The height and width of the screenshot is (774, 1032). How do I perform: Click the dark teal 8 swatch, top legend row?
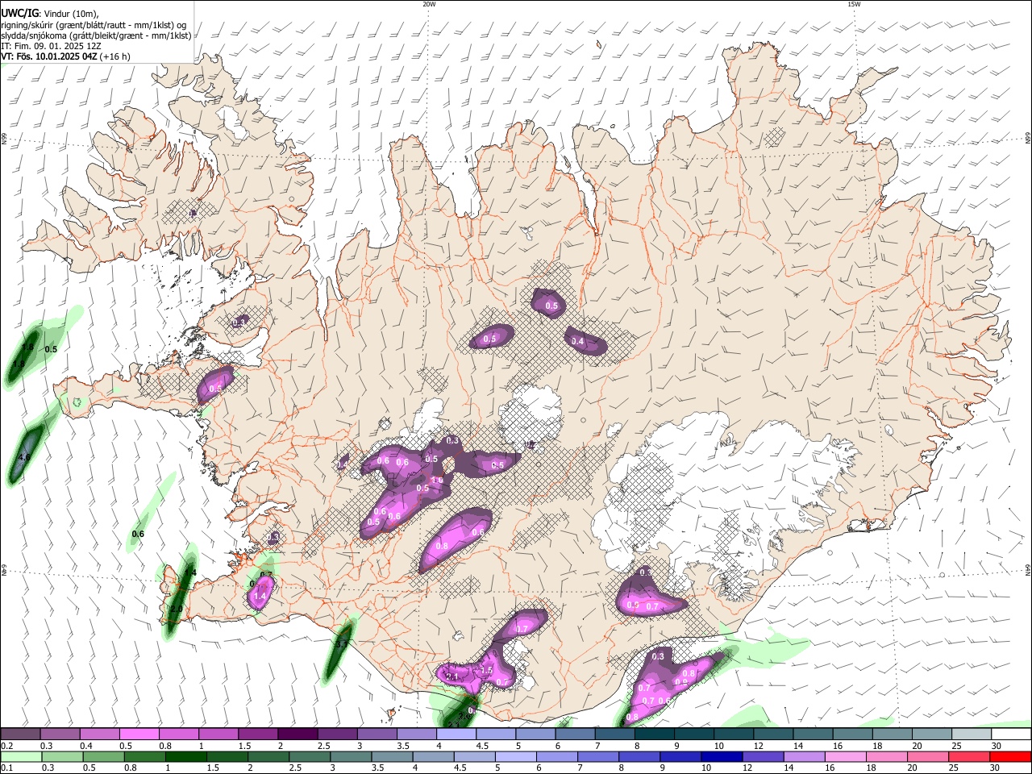[654, 734]
